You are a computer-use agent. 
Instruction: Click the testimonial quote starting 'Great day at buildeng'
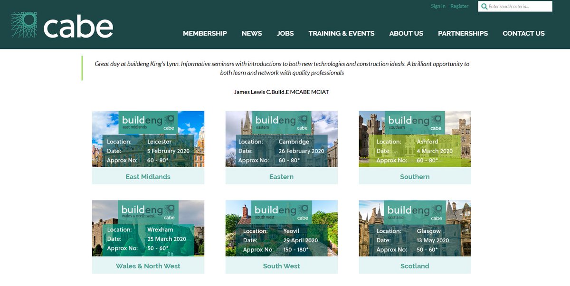282,68
